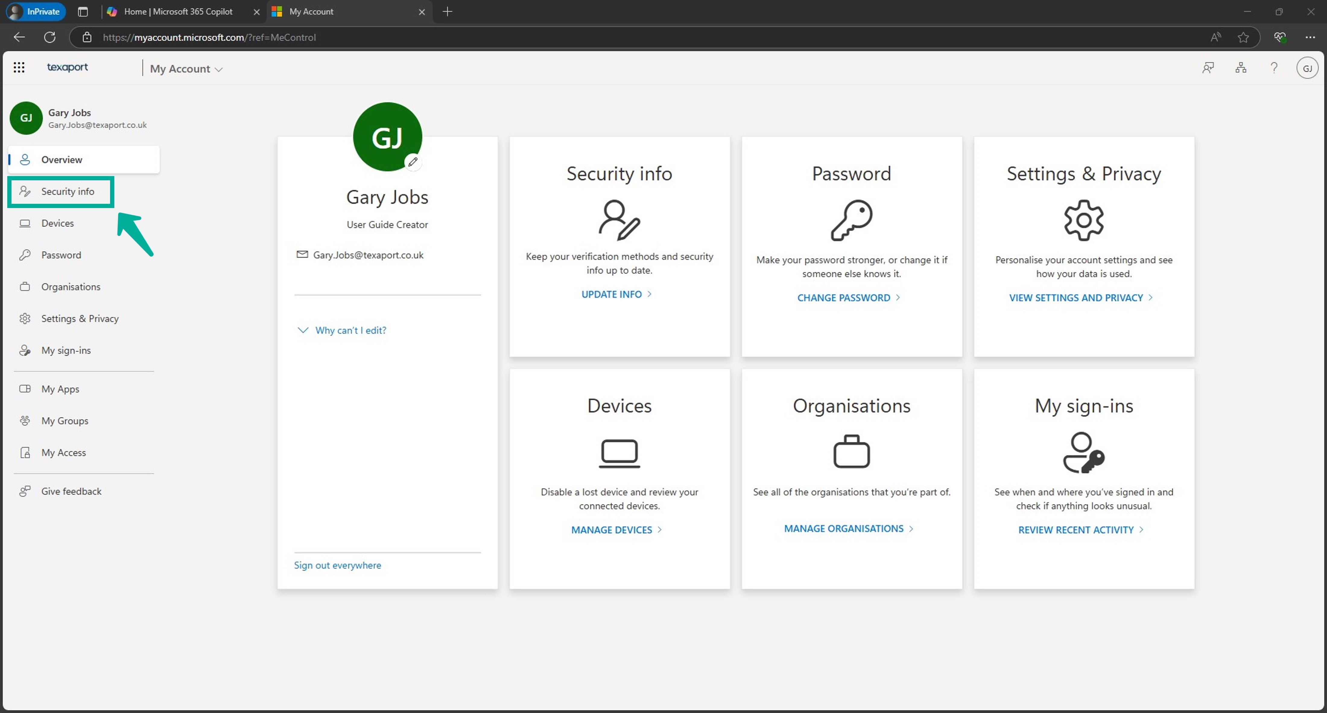Click the sign-in person icon in header
Viewport: 1327px width, 713px height.
[x=1208, y=68]
